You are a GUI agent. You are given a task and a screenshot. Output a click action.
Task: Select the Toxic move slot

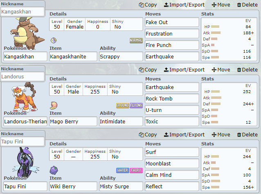[172, 122]
